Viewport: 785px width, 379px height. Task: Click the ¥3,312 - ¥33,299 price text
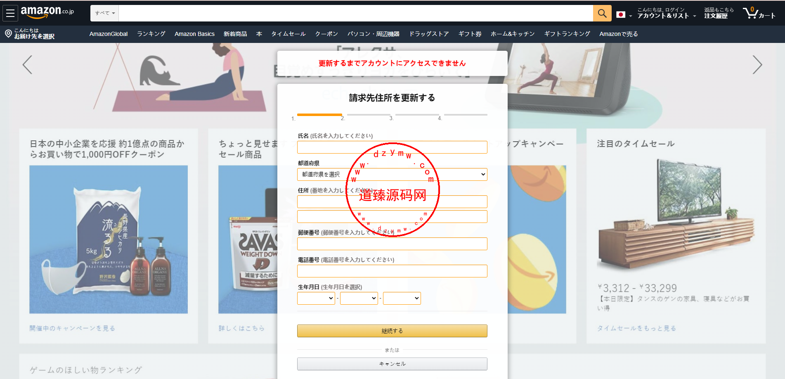pos(637,288)
